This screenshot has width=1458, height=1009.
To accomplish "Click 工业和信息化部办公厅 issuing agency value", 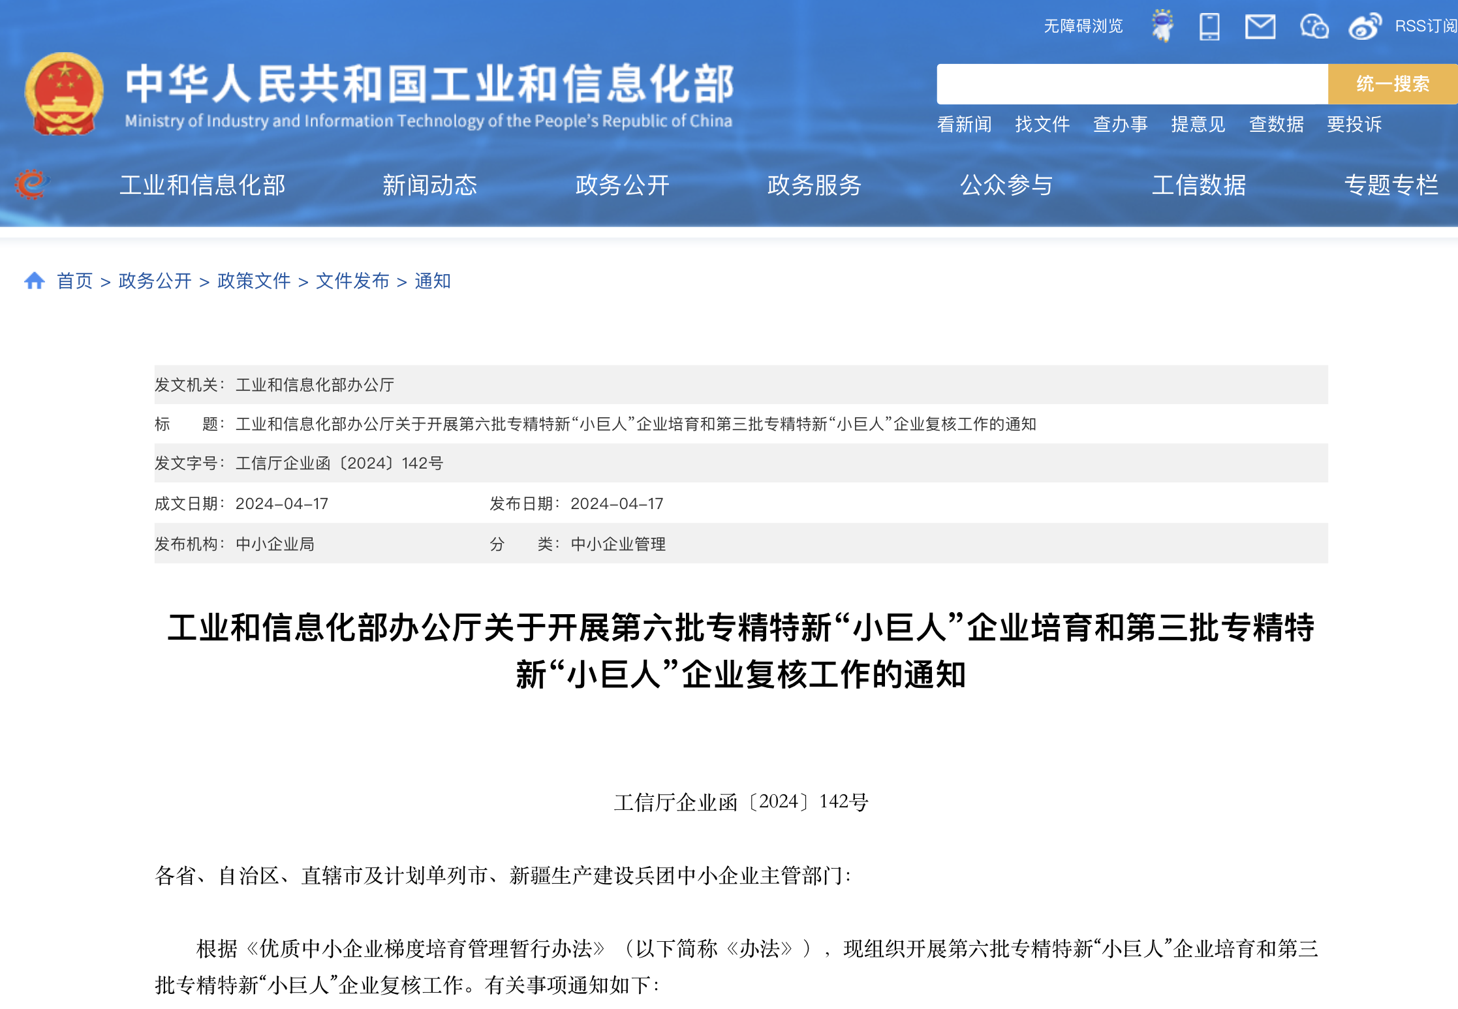I will (x=315, y=385).
